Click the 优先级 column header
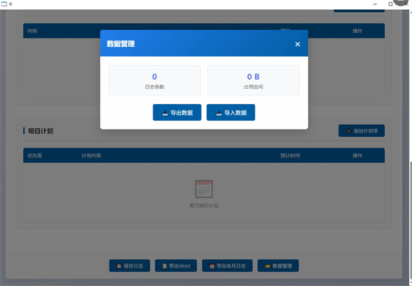The width and height of the screenshot is (412, 286). click(35, 156)
